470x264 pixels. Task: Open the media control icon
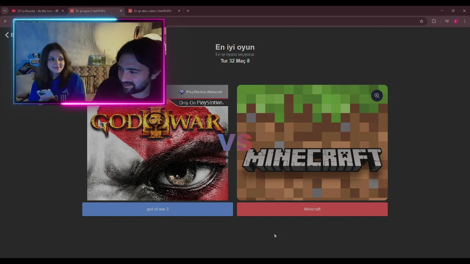click(x=447, y=21)
